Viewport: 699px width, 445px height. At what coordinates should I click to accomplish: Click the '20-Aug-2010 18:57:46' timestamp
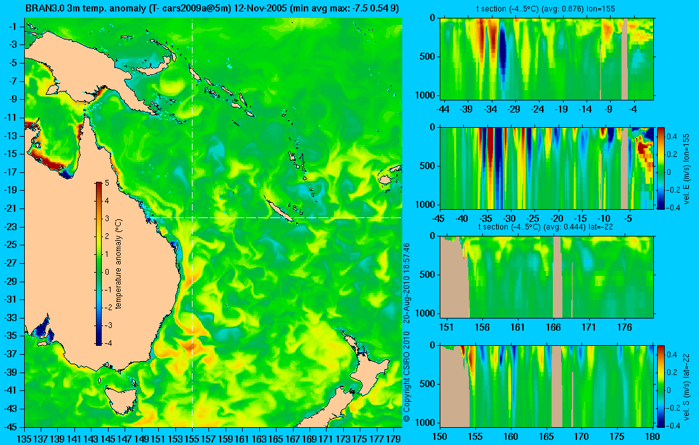[x=406, y=282]
